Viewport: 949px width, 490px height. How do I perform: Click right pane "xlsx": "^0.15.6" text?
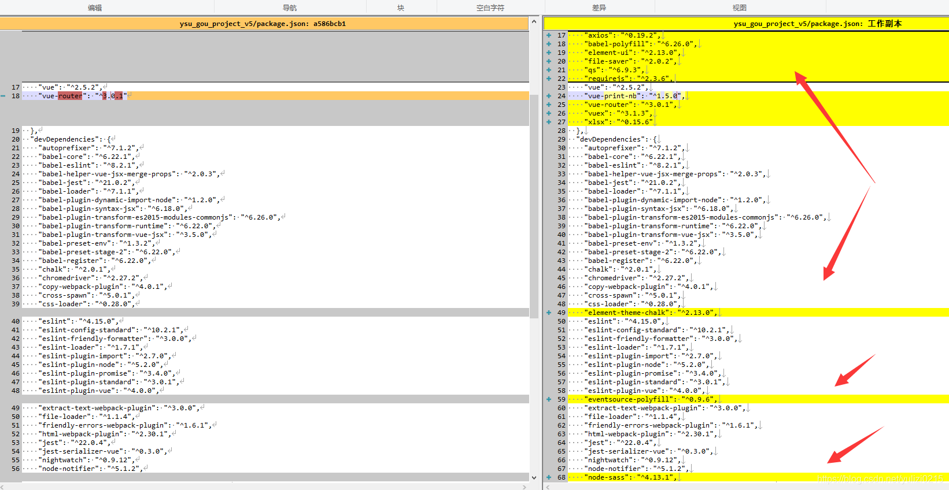click(x=618, y=122)
